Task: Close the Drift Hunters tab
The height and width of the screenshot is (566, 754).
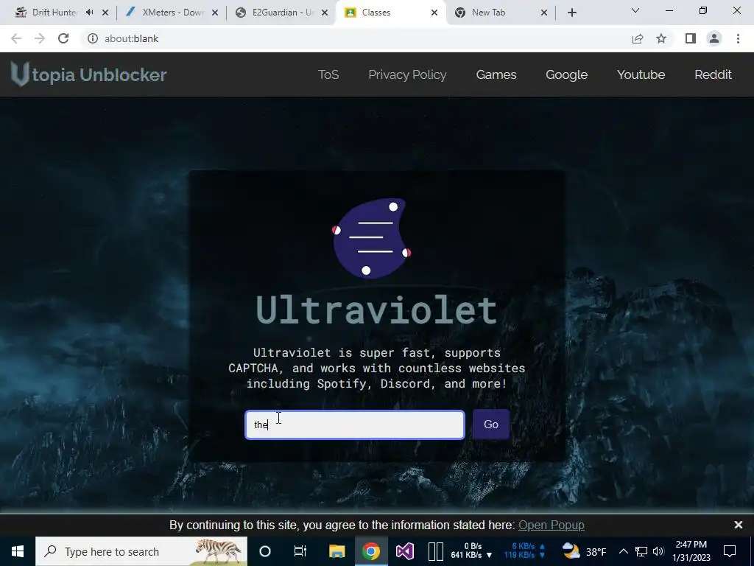Action: 105,13
